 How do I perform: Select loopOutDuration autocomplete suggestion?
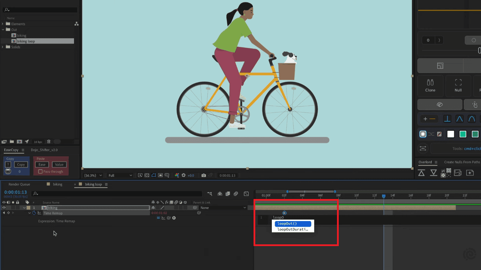pyautogui.click(x=293, y=230)
